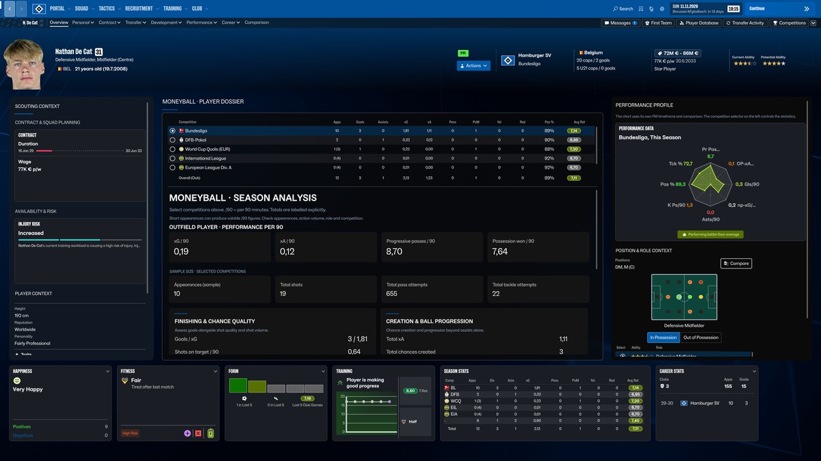Open the Comparison tab
Screen dimensions: 821x461
257,23
